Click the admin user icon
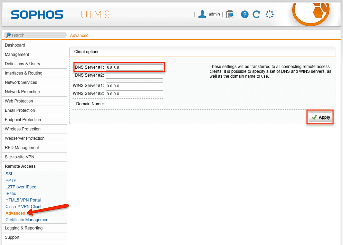The image size is (343, 245). [202, 14]
